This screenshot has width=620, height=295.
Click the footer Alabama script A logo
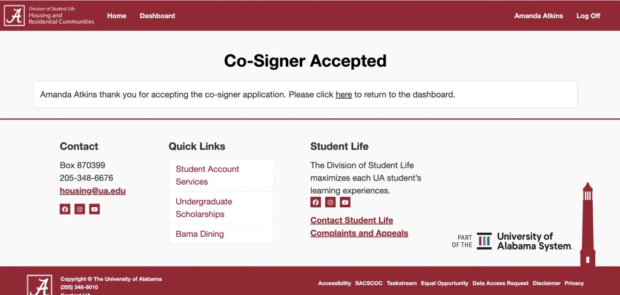pyautogui.click(x=39, y=285)
